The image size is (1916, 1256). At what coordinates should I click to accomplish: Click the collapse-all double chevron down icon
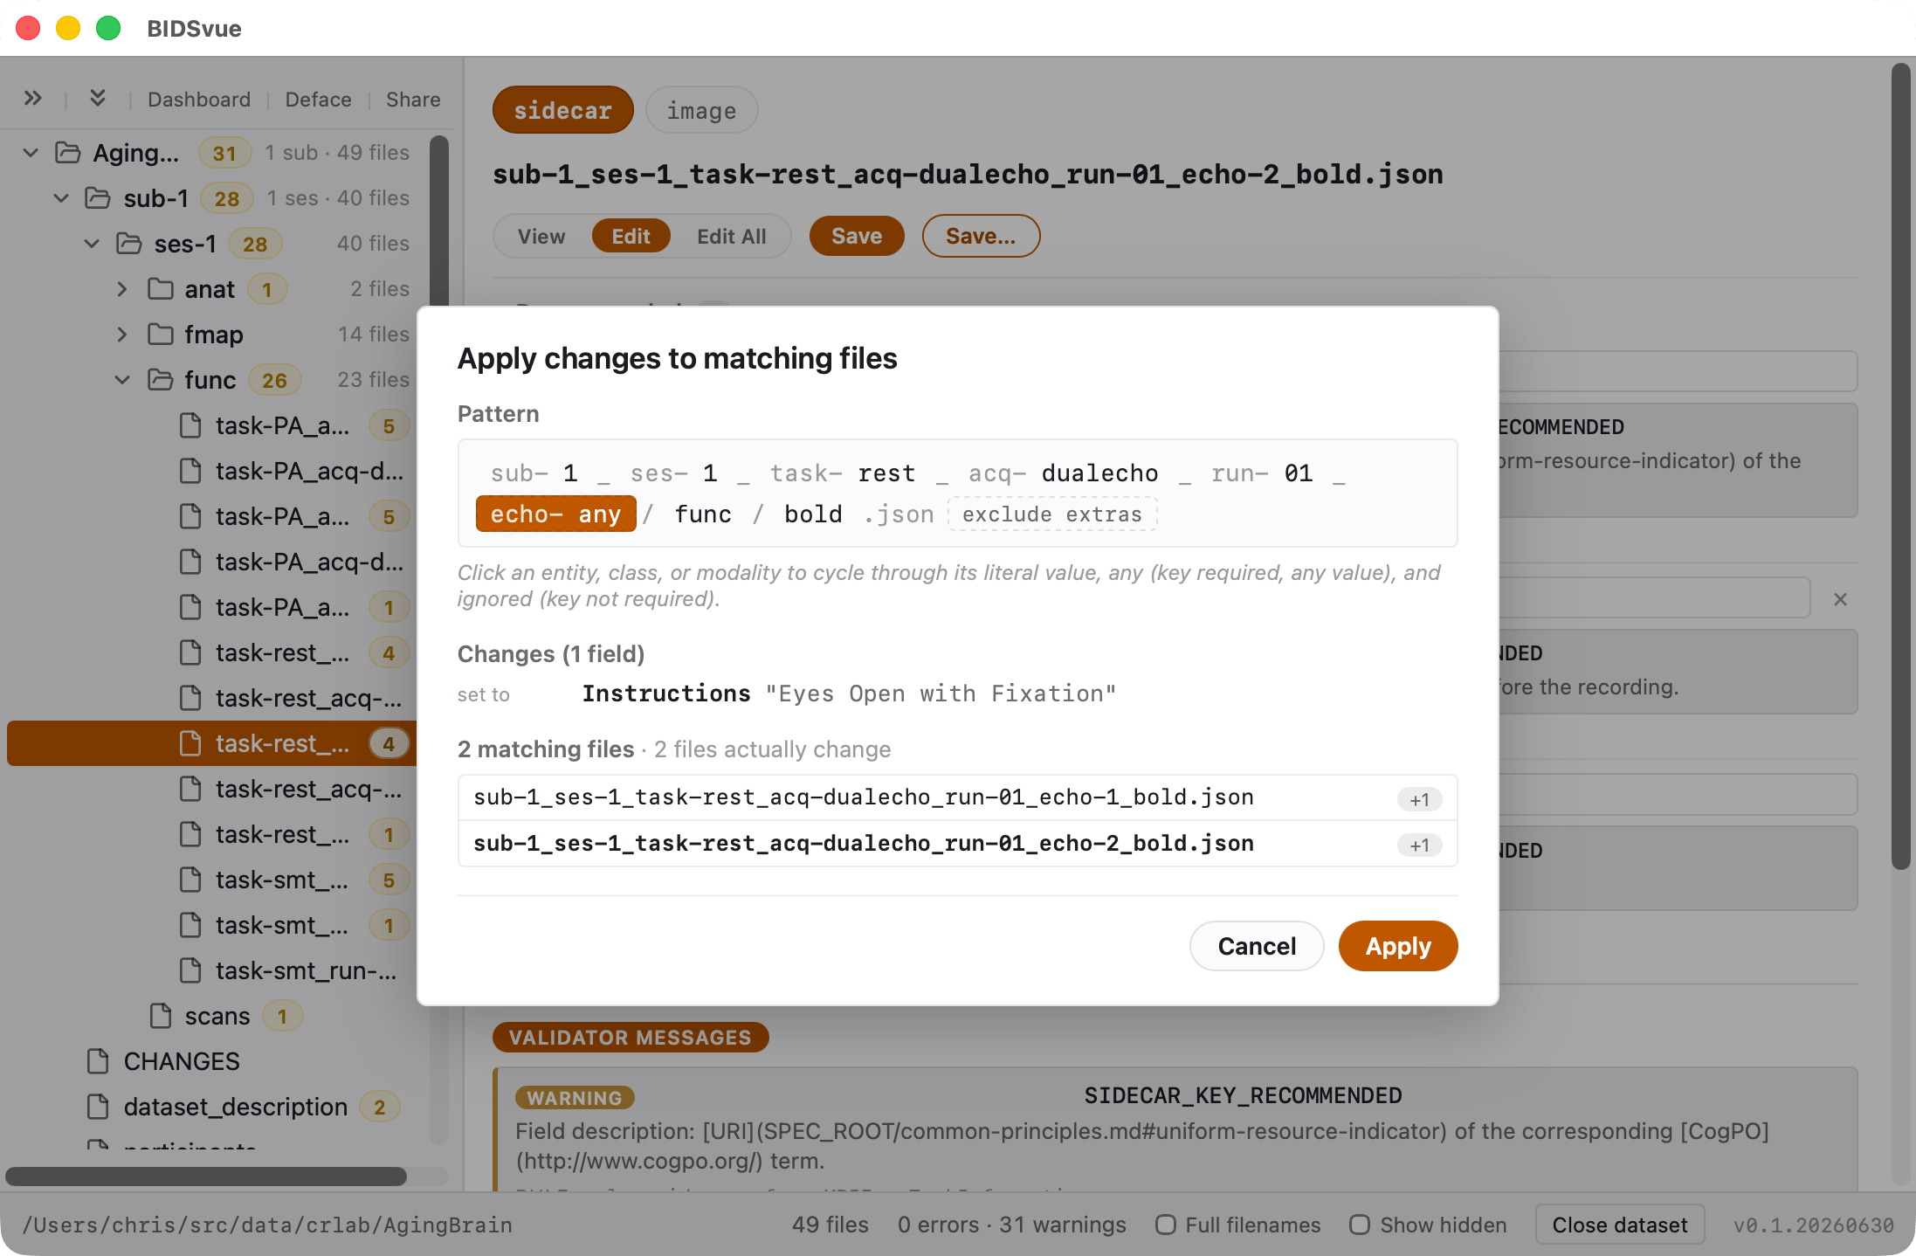98,98
